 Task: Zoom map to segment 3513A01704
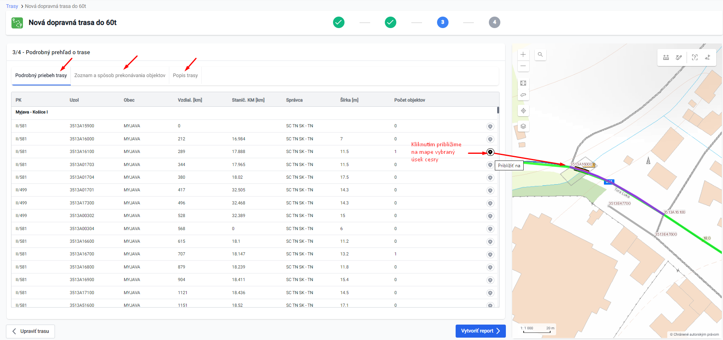490,178
